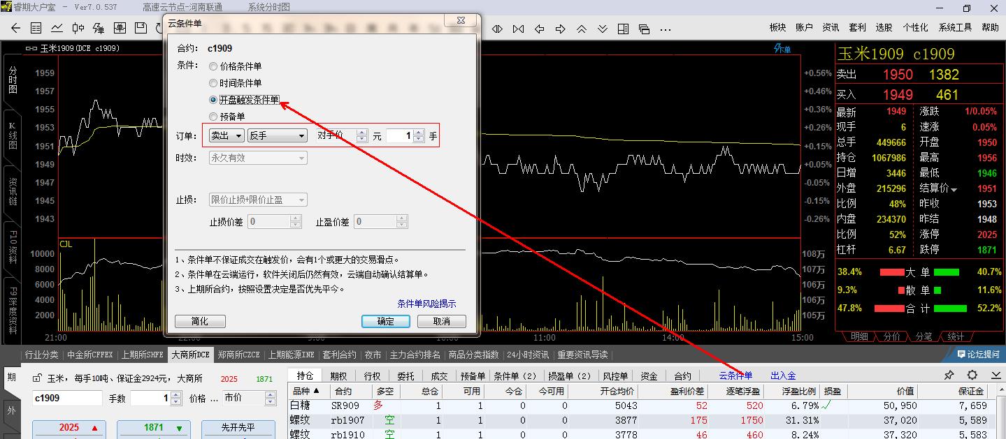Image resolution: width=1006 pixels, height=439 pixels.
Task: Switch to the 郑商所CZCE exchange tab
Action: pyautogui.click(x=238, y=355)
